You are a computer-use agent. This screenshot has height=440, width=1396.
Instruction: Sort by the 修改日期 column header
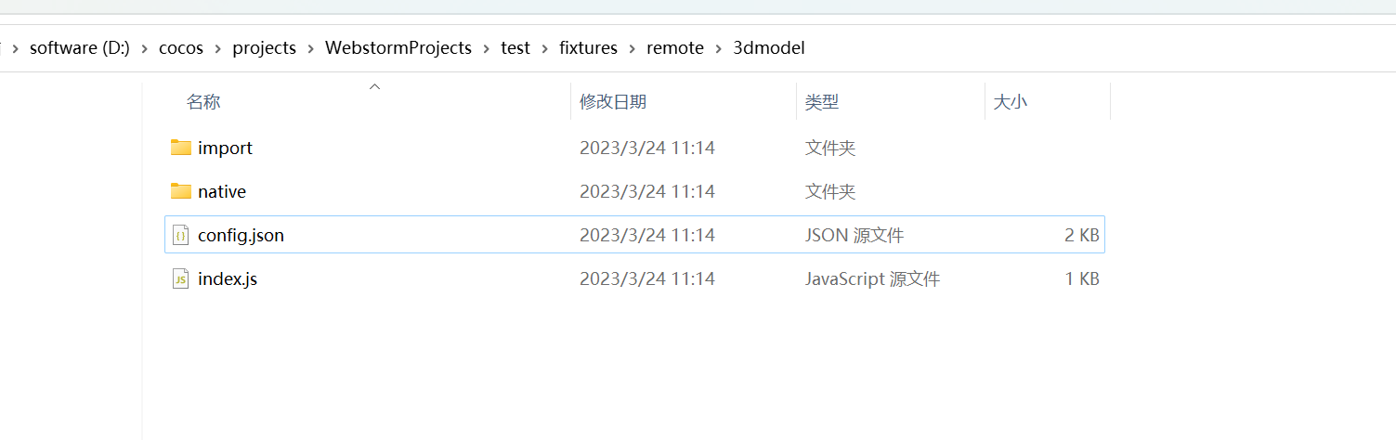(x=613, y=102)
